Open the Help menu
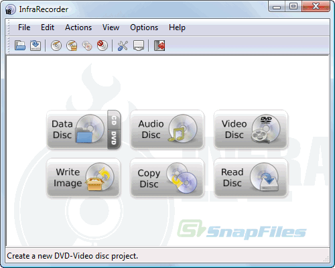The height and width of the screenshot is (268, 335). pos(177,27)
